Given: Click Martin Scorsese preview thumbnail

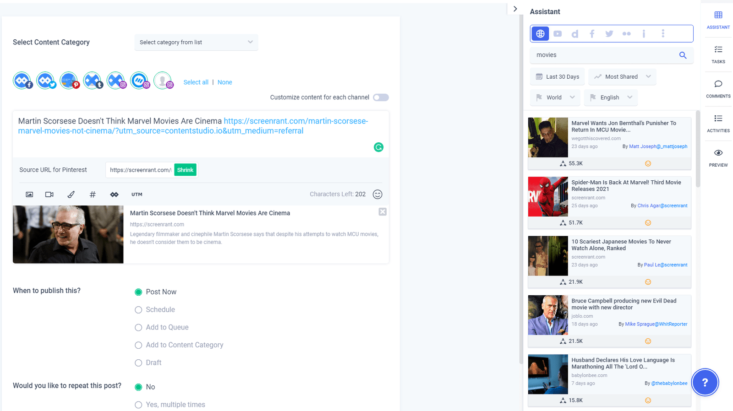Looking at the screenshot, I should click(68, 234).
